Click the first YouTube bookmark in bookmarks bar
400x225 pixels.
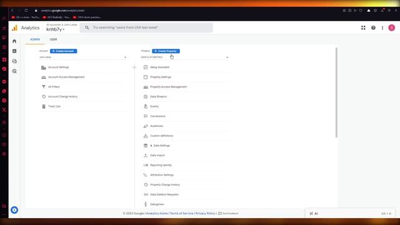point(26,17)
